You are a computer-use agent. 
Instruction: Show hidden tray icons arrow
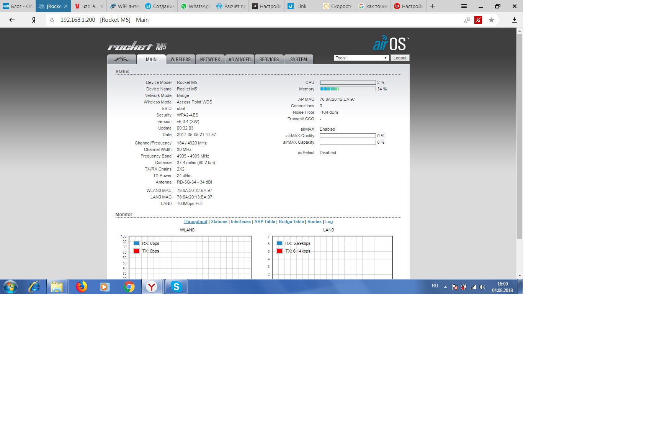[x=445, y=287]
